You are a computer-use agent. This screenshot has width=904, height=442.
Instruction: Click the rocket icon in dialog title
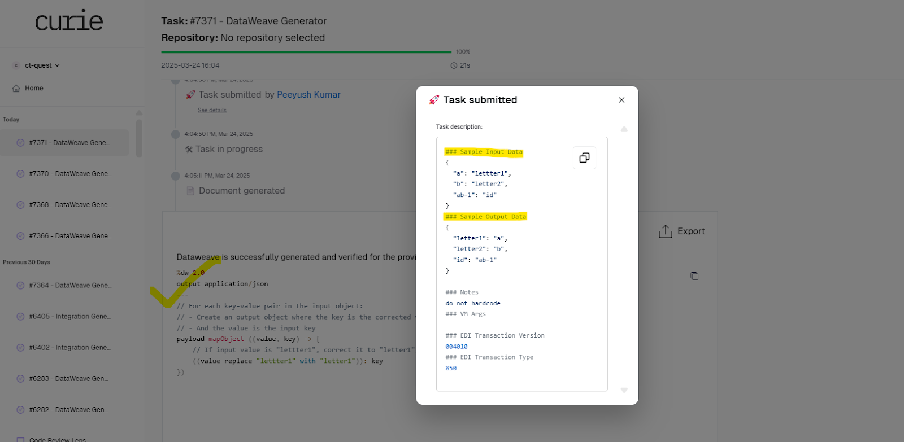pos(434,100)
